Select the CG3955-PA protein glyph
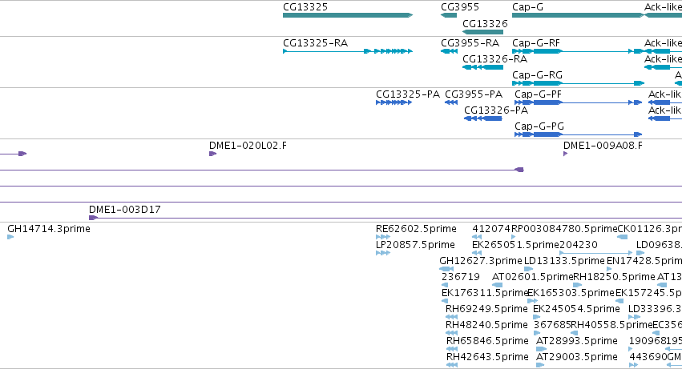This screenshot has width=682, height=369. [451, 102]
